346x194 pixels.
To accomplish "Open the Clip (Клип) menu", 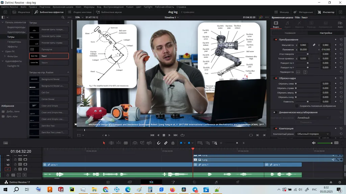I will point(78,7).
